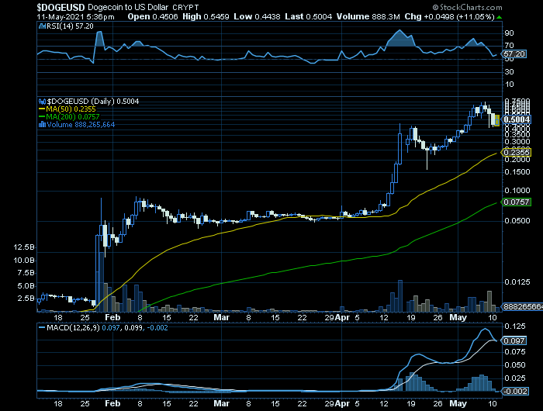
Task: Click the 'MA(50) 0.2355' legend text
Action: click(71, 109)
